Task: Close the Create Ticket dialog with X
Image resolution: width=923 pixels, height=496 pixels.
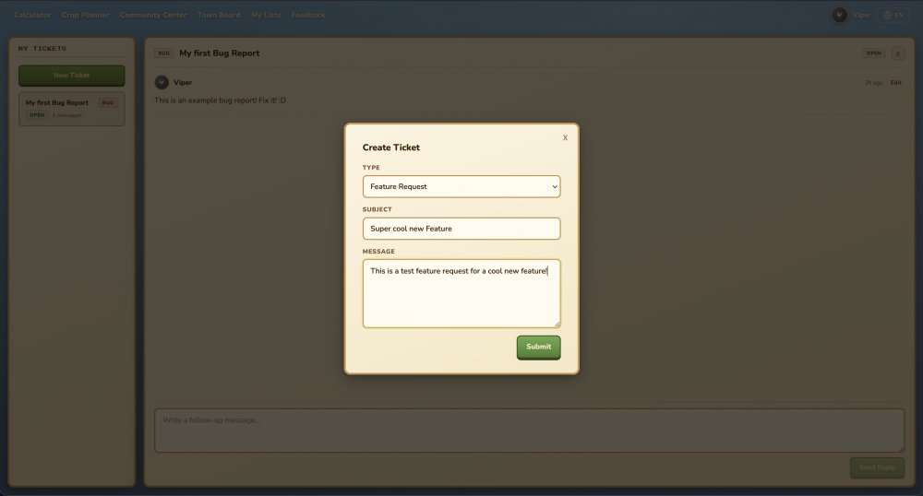Action: 565,137
